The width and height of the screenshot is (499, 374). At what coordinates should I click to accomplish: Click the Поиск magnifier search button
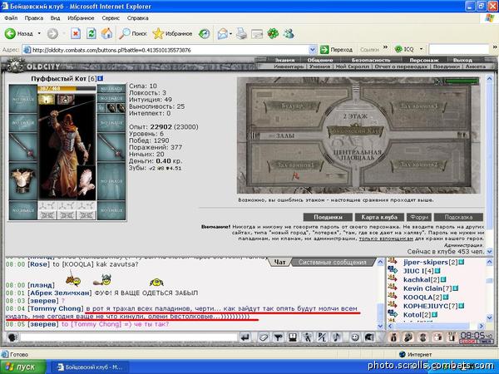tap(133, 33)
